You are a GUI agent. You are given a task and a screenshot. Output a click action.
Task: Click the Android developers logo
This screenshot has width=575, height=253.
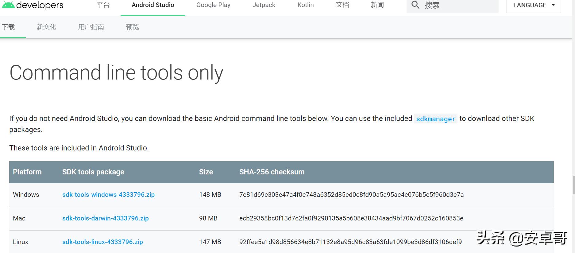[x=33, y=5]
